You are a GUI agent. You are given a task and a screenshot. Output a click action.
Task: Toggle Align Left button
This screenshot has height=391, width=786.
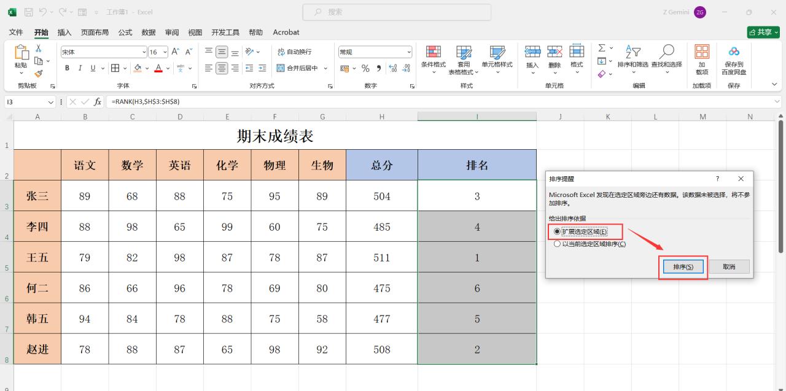point(209,68)
